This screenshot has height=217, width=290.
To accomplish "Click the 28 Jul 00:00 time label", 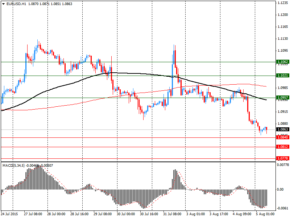I will coord(56,214).
